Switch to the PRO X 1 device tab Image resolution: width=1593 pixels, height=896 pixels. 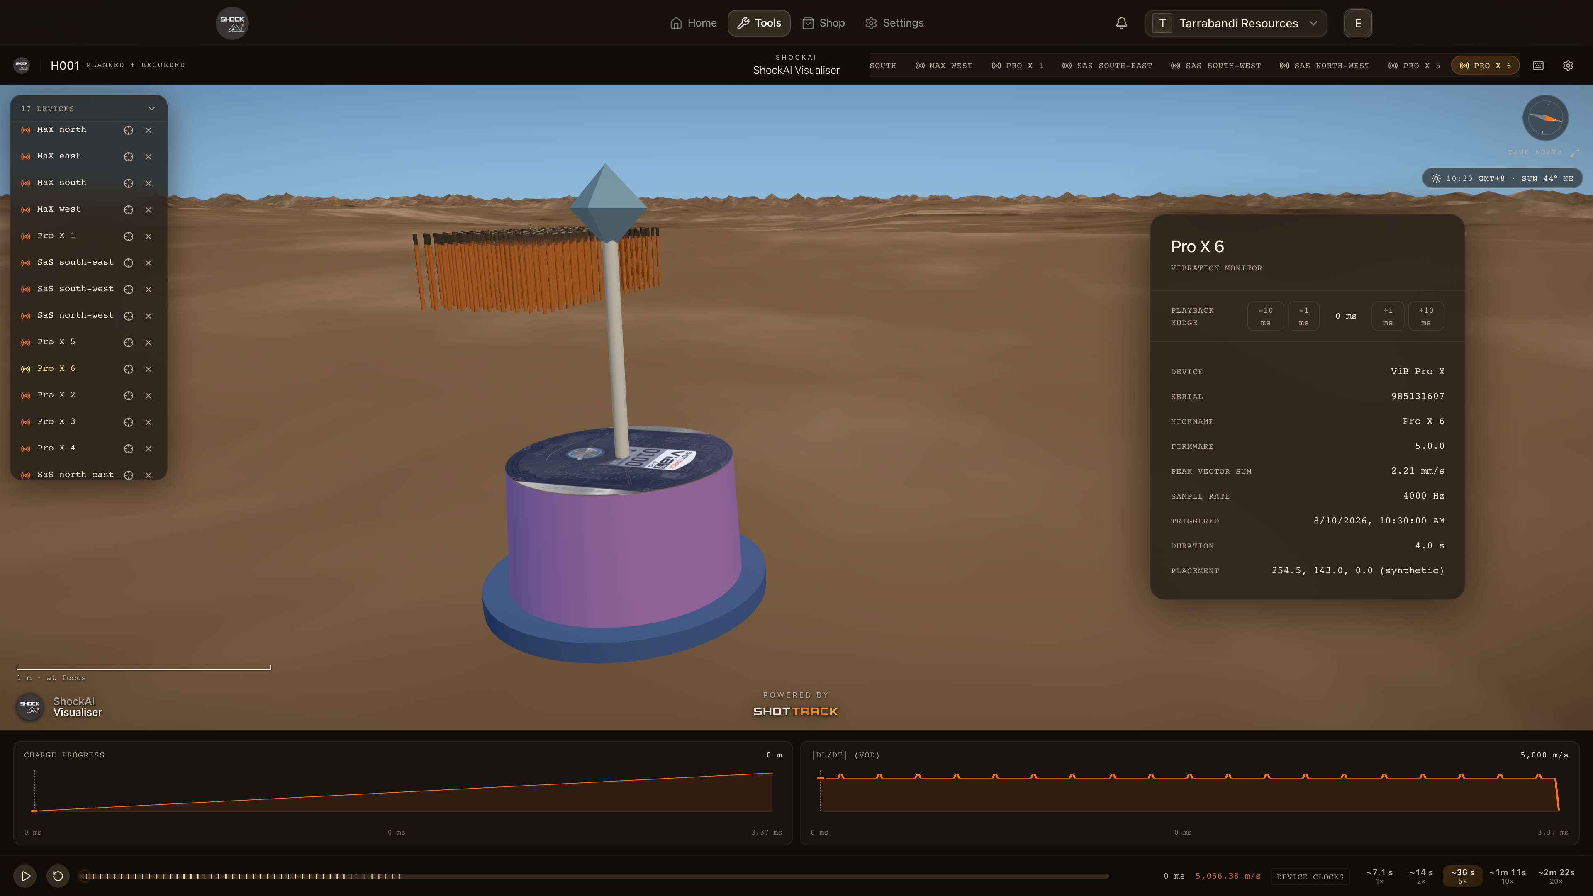[1017, 66]
